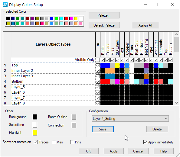Viewport: 180px width, 157px height.
Task: Select the pink palette color in second row
Action: pos(81,24)
